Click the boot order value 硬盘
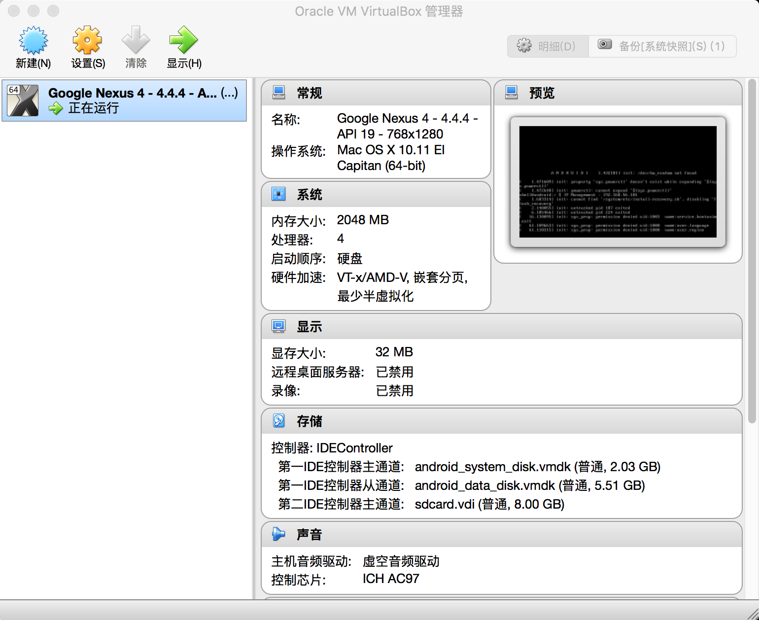Screen dimensions: 759x620 click(x=350, y=258)
